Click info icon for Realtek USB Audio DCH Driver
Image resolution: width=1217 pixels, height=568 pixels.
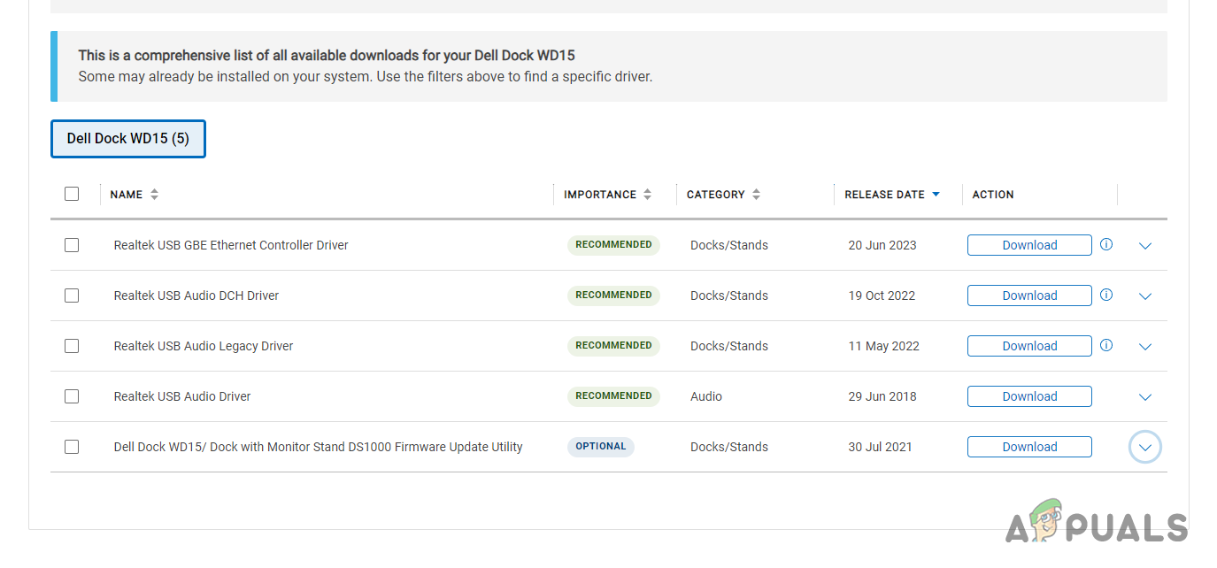pos(1106,295)
